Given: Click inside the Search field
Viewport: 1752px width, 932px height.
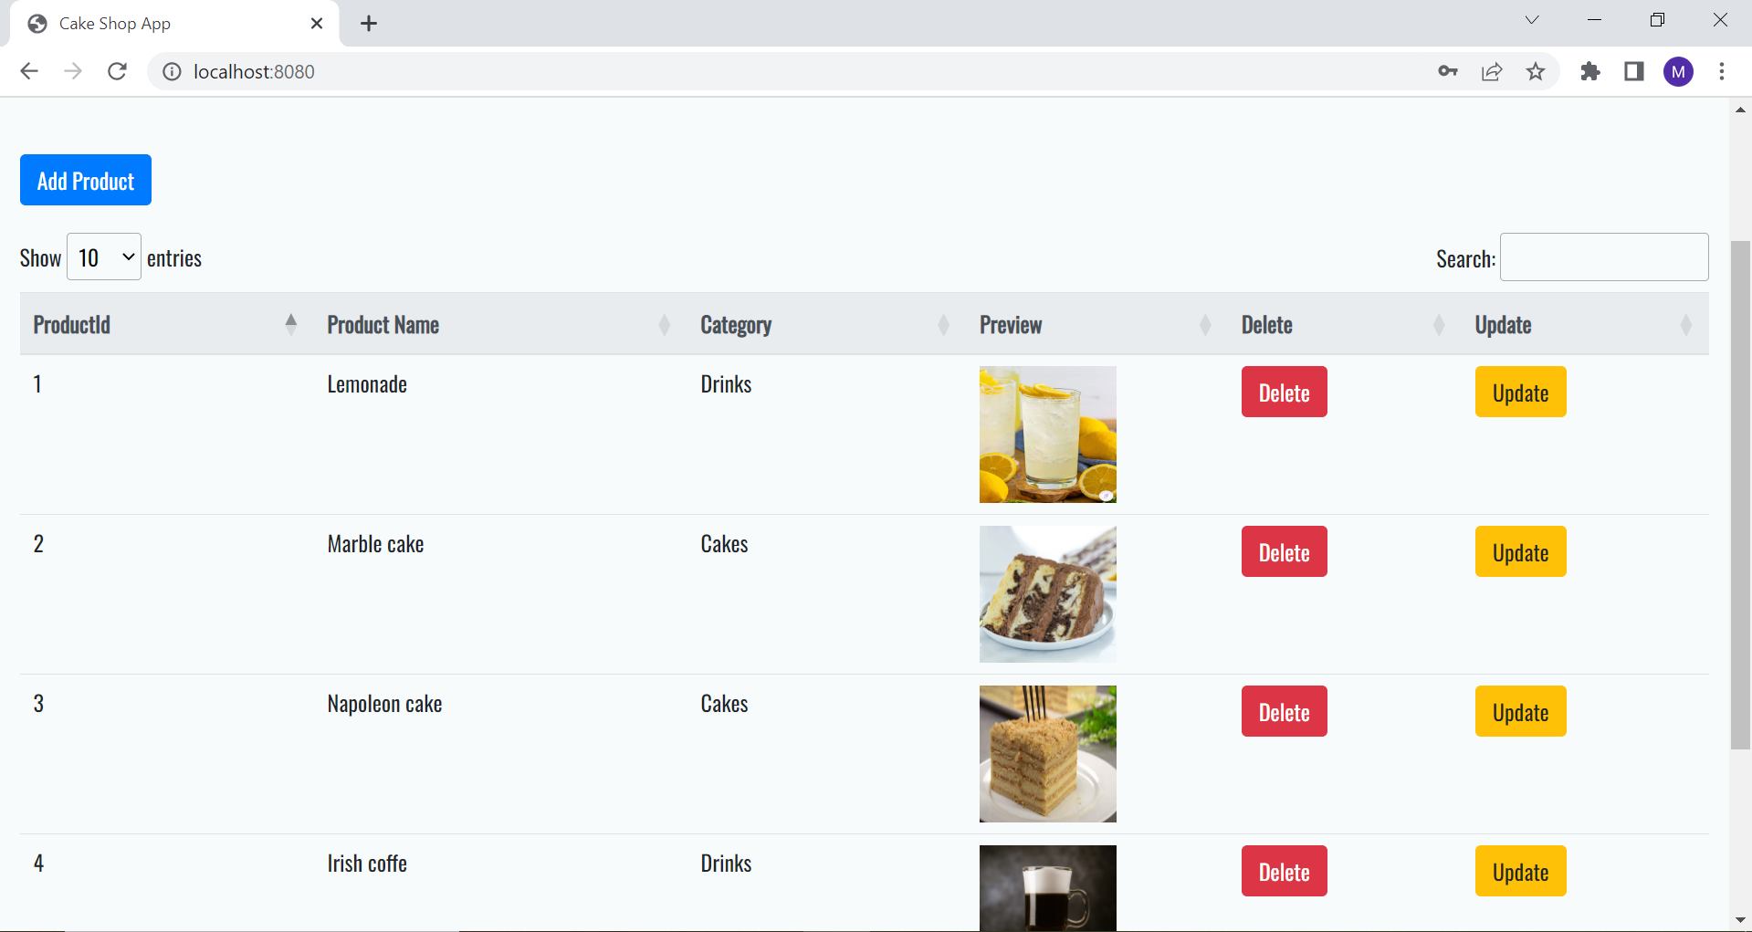Looking at the screenshot, I should coord(1603,257).
